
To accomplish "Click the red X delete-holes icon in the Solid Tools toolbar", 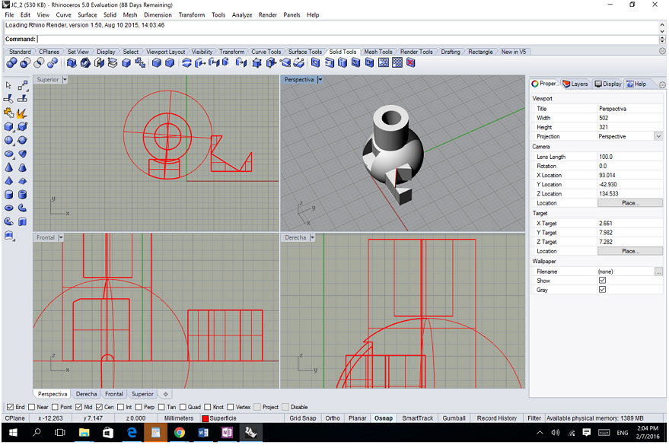I will click(x=410, y=63).
